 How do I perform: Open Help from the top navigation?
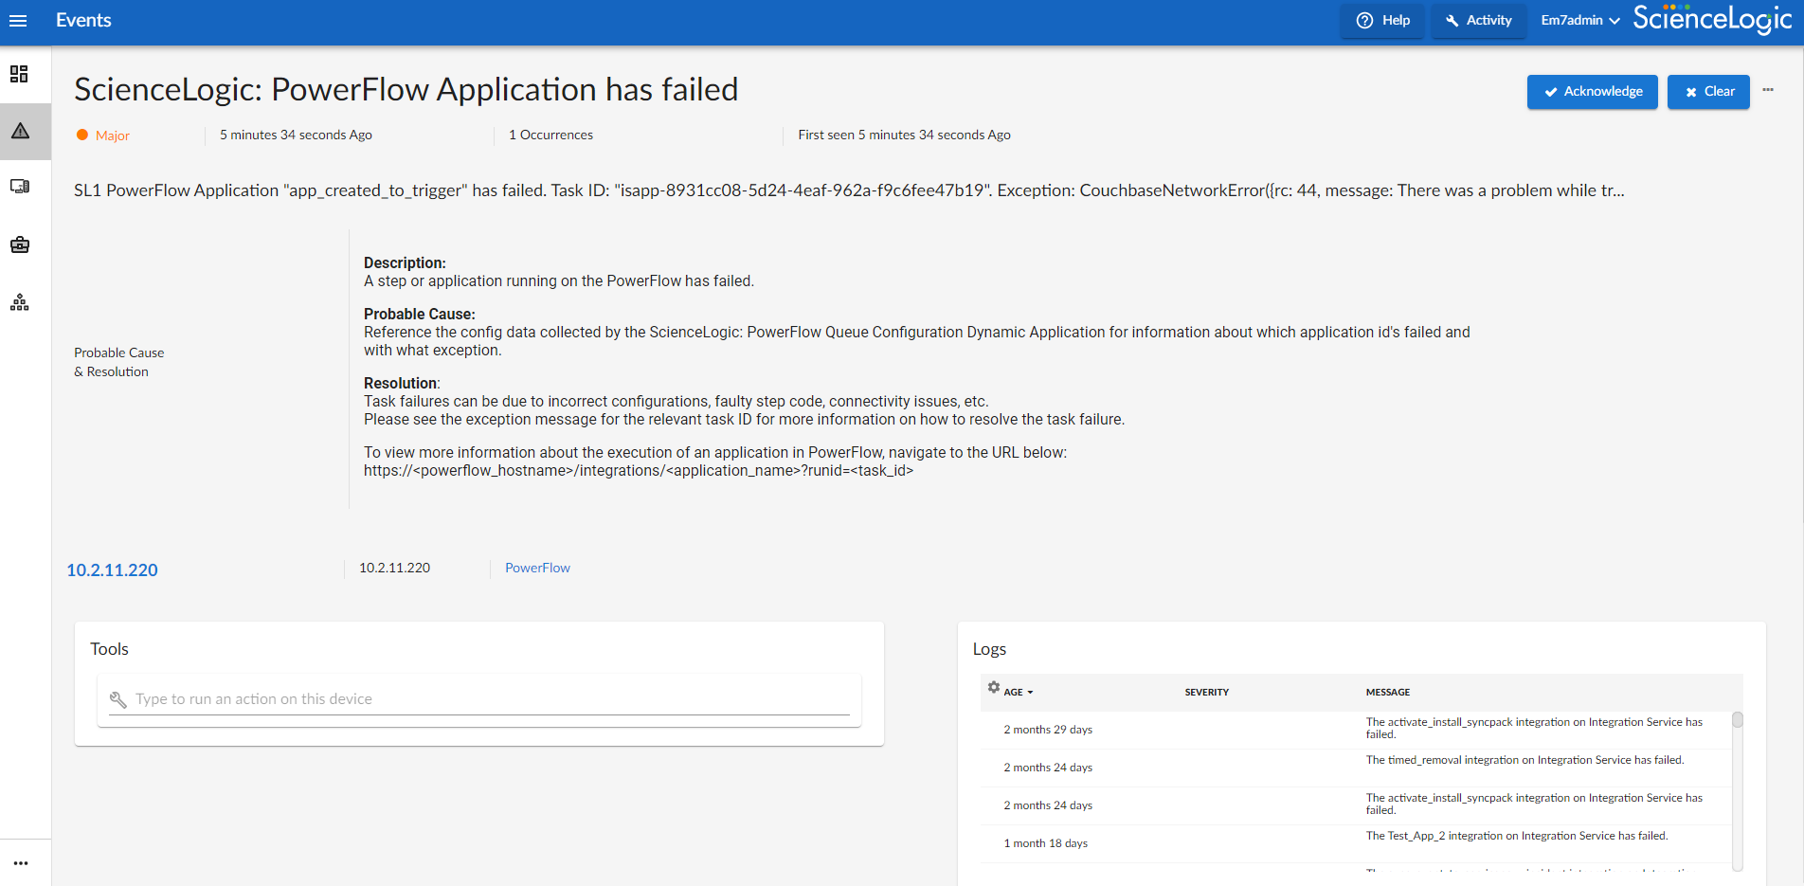(x=1381, y=20)
